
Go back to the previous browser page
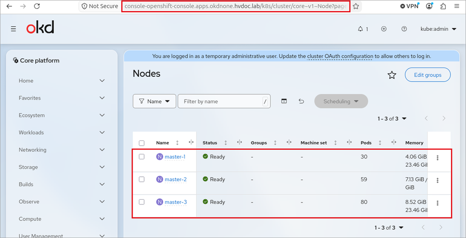(x=9, y=6)
